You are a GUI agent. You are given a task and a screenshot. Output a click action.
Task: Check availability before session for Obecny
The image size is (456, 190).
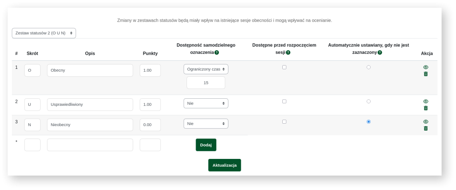coord(284,67)
